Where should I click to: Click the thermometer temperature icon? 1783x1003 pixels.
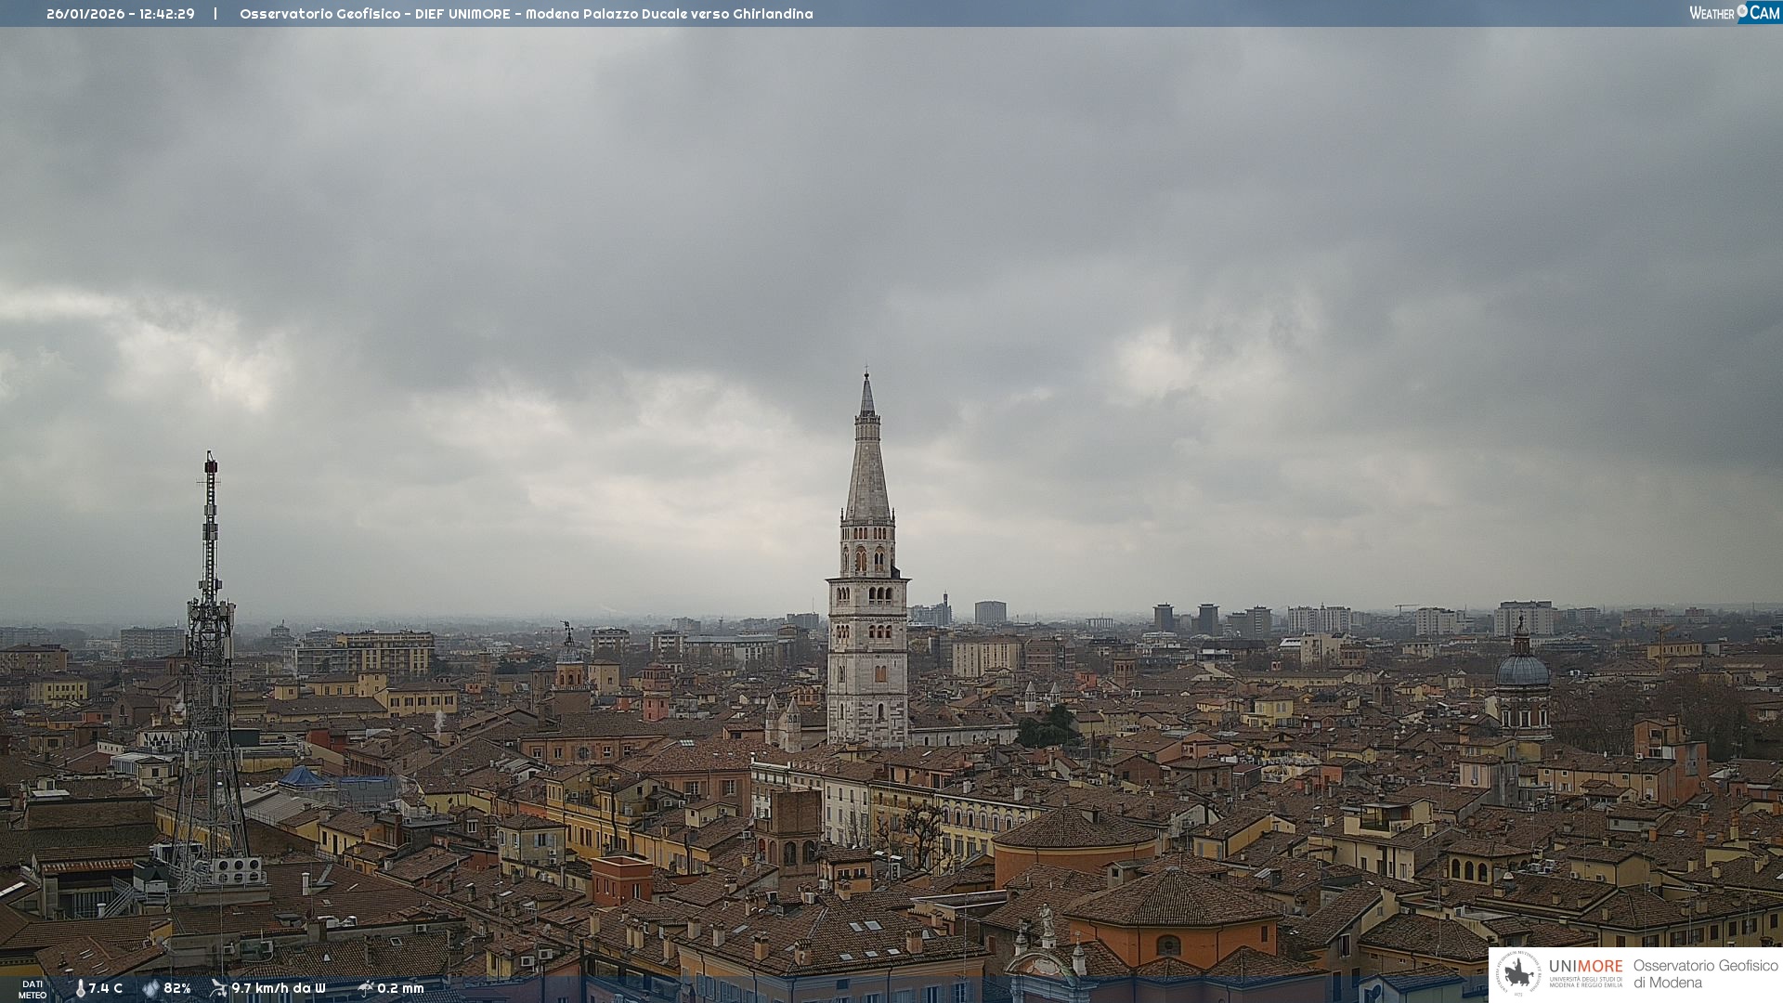click(x=80, y=988)
